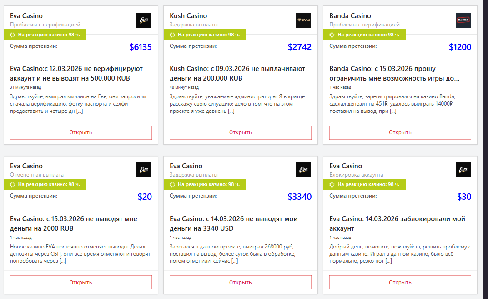Image resolution: width=488 pixels, height=299 pixels.
Task: Click the Kush Casino name heading
Action: [x=188, y=16]
